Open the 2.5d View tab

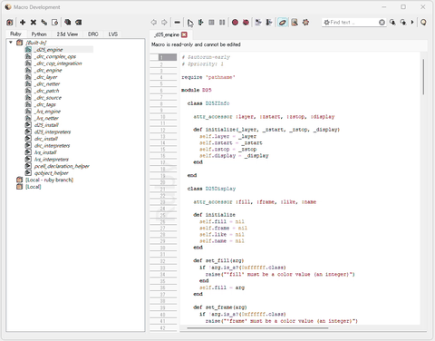click(67, 34)
